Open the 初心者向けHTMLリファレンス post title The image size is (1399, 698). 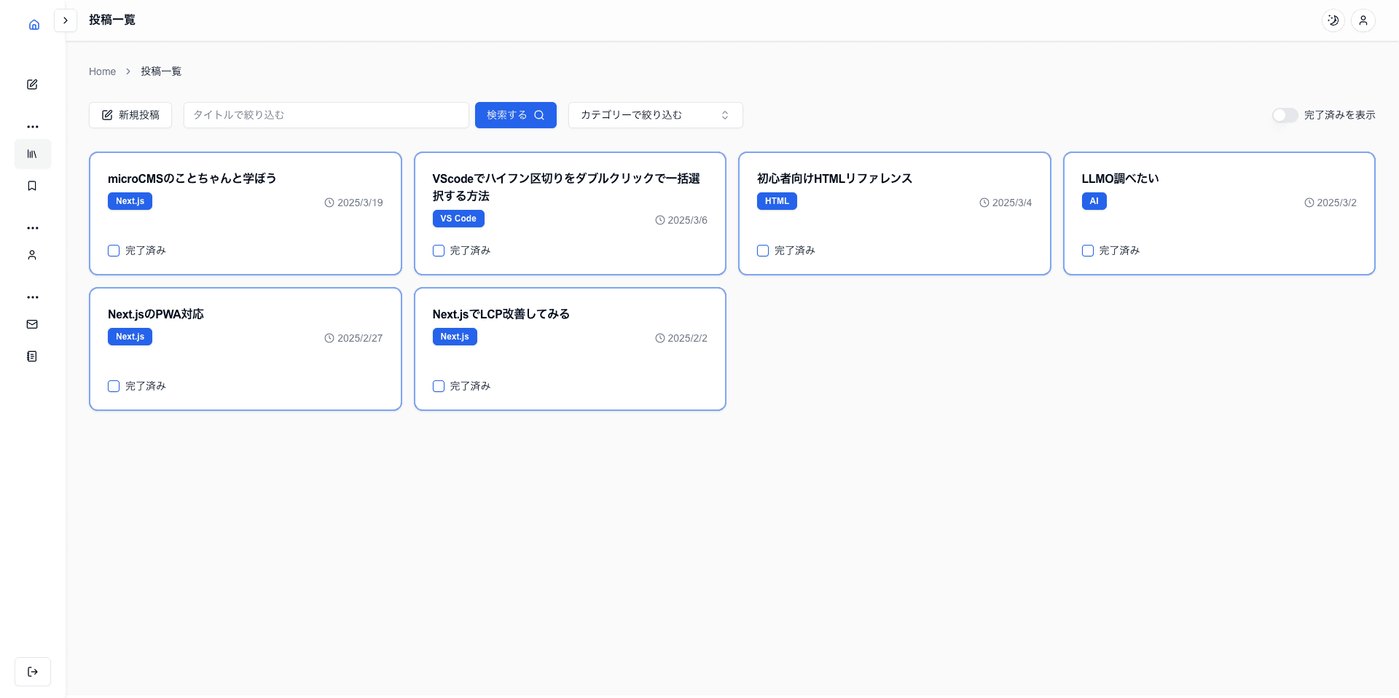[834, 179]
